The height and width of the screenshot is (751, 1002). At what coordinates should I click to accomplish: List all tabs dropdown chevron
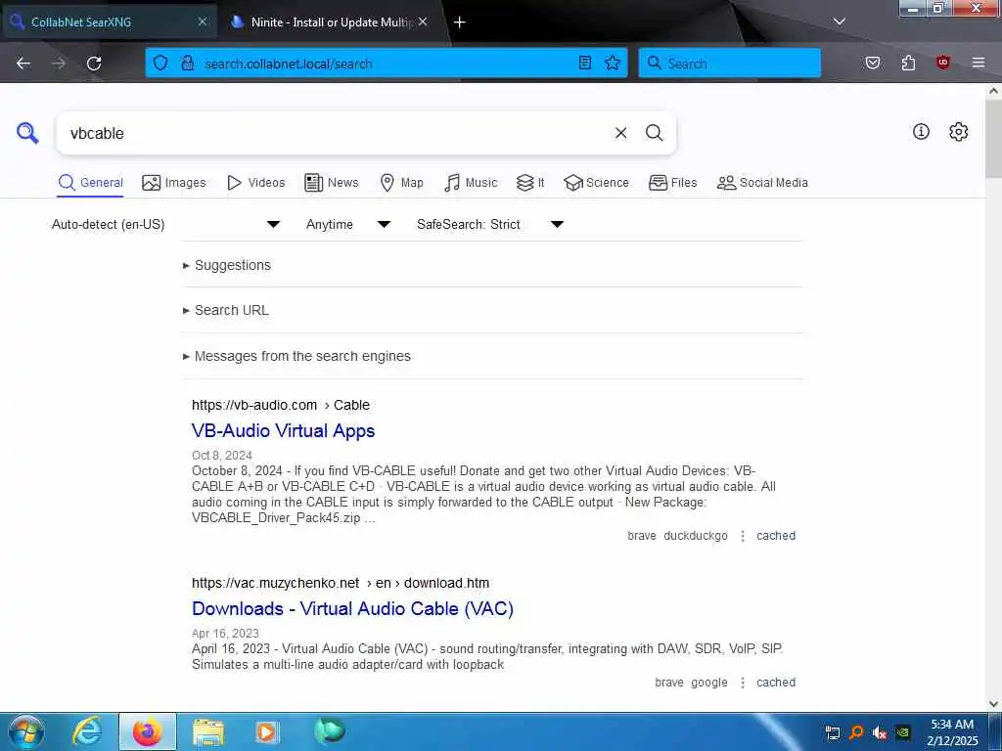(x=840, y=22)
